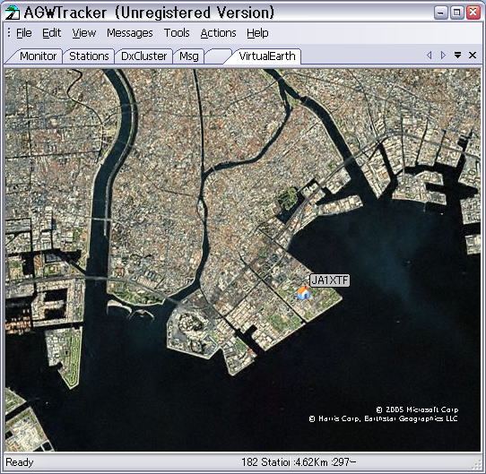Open the Edit menu

point(51,33)
